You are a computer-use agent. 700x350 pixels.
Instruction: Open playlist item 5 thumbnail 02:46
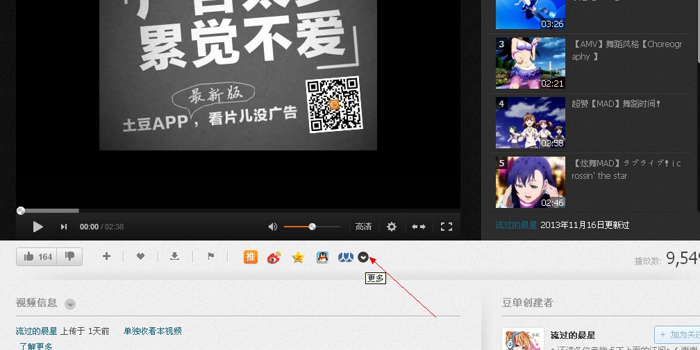click(x=531, y=182)
